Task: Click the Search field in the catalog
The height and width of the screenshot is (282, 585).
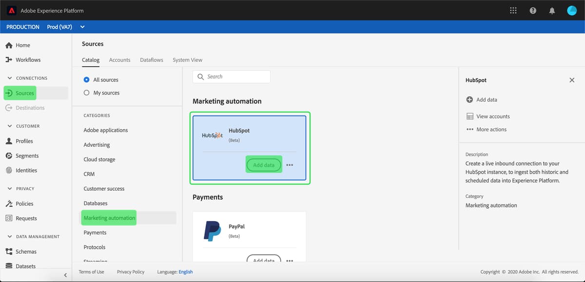Action: coord(231,77)
